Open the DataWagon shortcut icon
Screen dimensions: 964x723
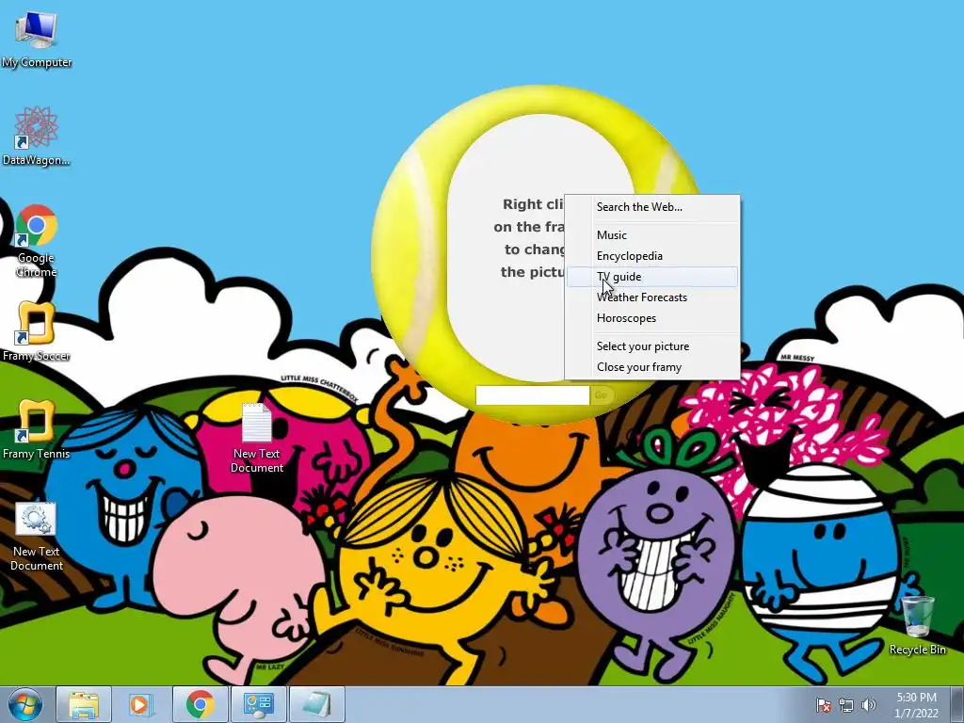(x=37, y=136)
